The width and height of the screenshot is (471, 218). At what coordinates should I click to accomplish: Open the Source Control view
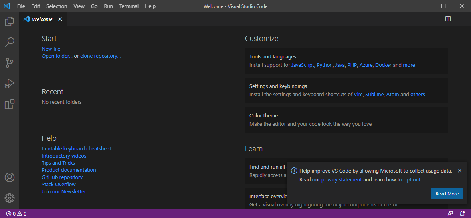9,63
